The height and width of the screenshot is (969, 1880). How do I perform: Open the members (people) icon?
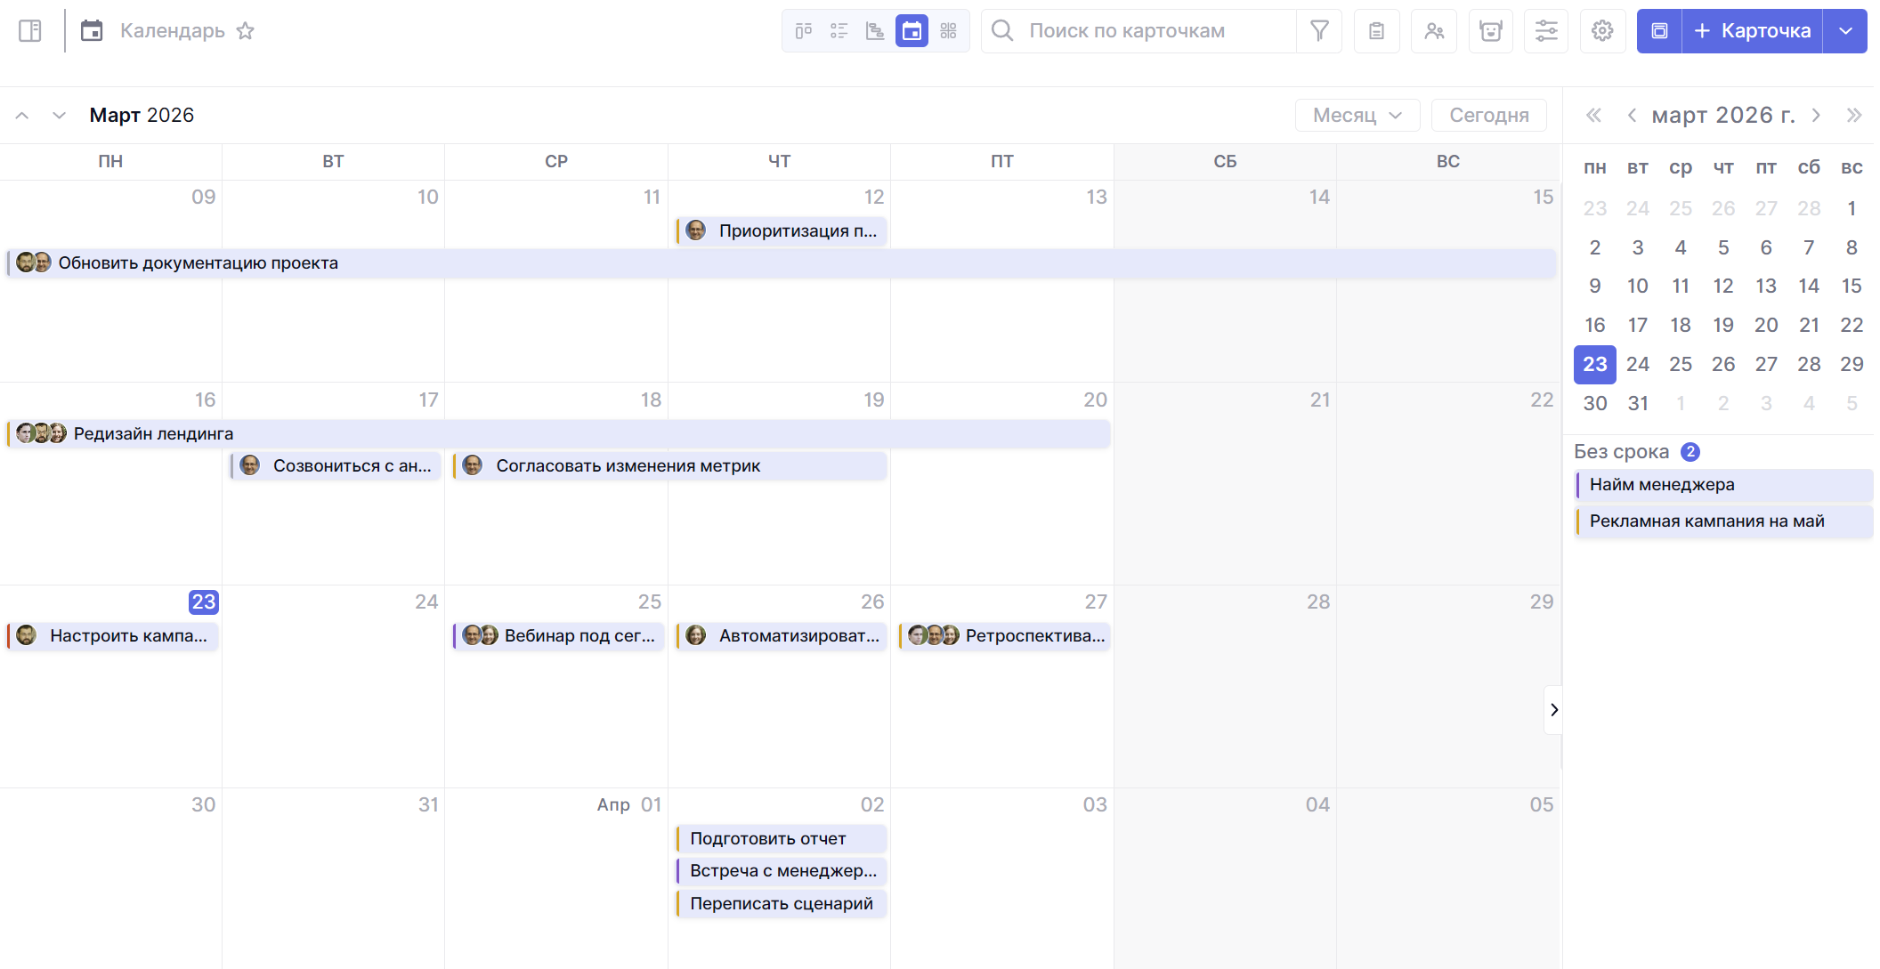click(x=1433, y=31)
